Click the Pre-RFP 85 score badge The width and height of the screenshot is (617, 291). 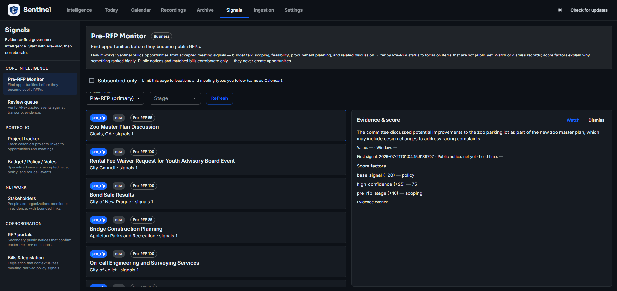[143, 220]
